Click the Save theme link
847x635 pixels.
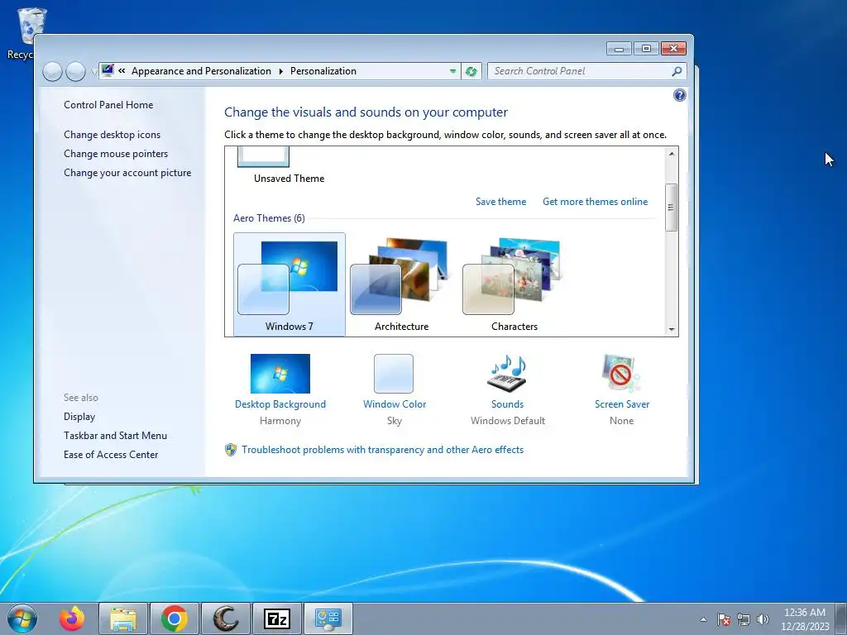tap(500, 202)
